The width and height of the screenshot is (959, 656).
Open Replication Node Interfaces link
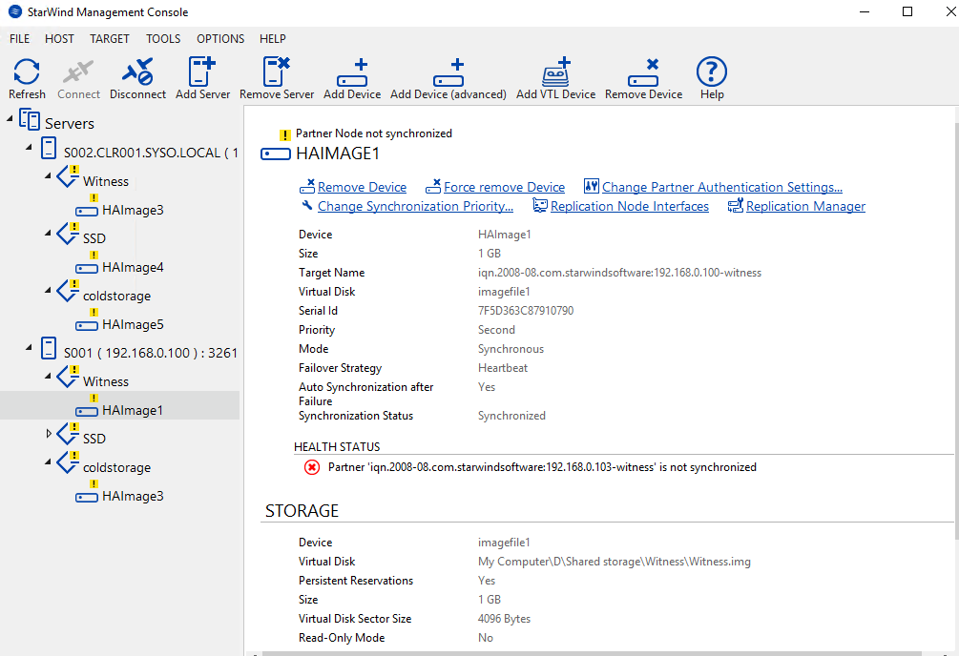(x=630, y=206)
